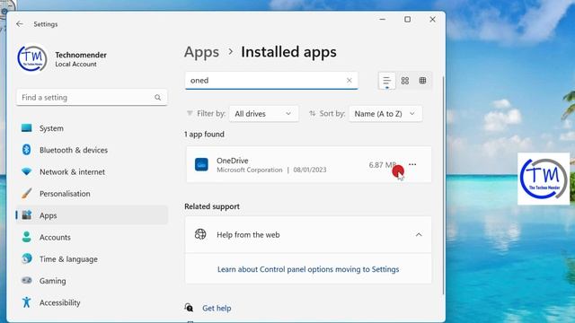
Task: Open the Sort by Name dropdown
Action: [x=385, y=114]
